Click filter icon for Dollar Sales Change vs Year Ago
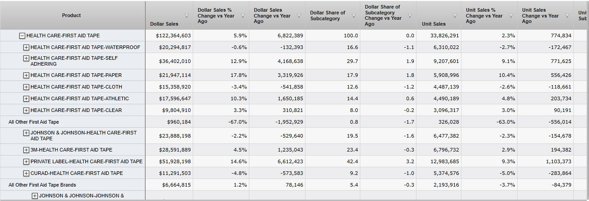The height and width of the screenshot is (201, 589). point(299,16)
